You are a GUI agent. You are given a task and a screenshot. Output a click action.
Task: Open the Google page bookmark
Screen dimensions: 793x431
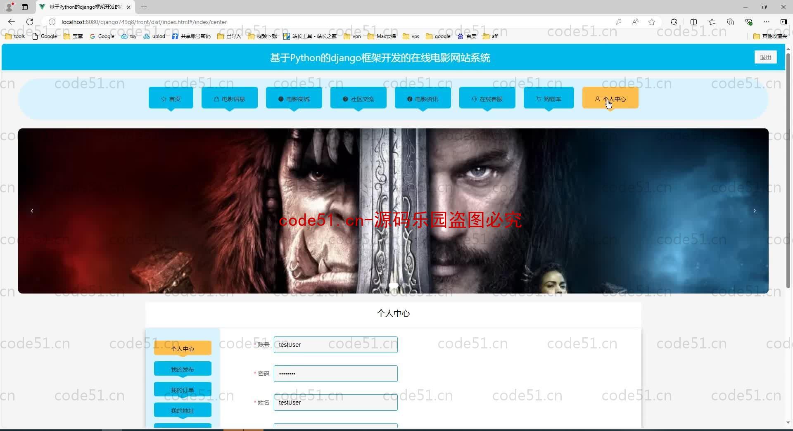[45, 36]
